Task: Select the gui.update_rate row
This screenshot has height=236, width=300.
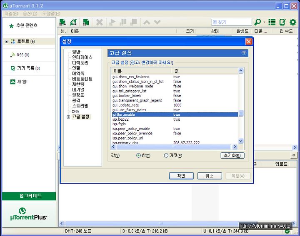Action: pyautogui.click(x=175, y=105)
